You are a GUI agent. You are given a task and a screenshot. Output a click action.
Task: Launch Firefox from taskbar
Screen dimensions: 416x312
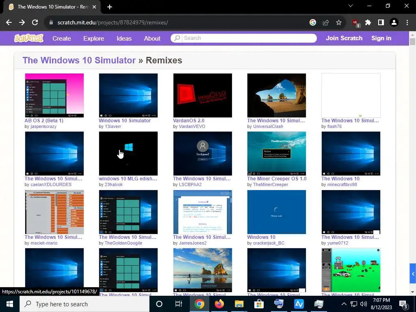(219, 304)
